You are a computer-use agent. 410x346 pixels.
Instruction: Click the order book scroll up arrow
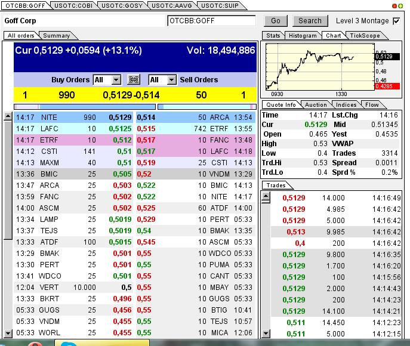8,116
